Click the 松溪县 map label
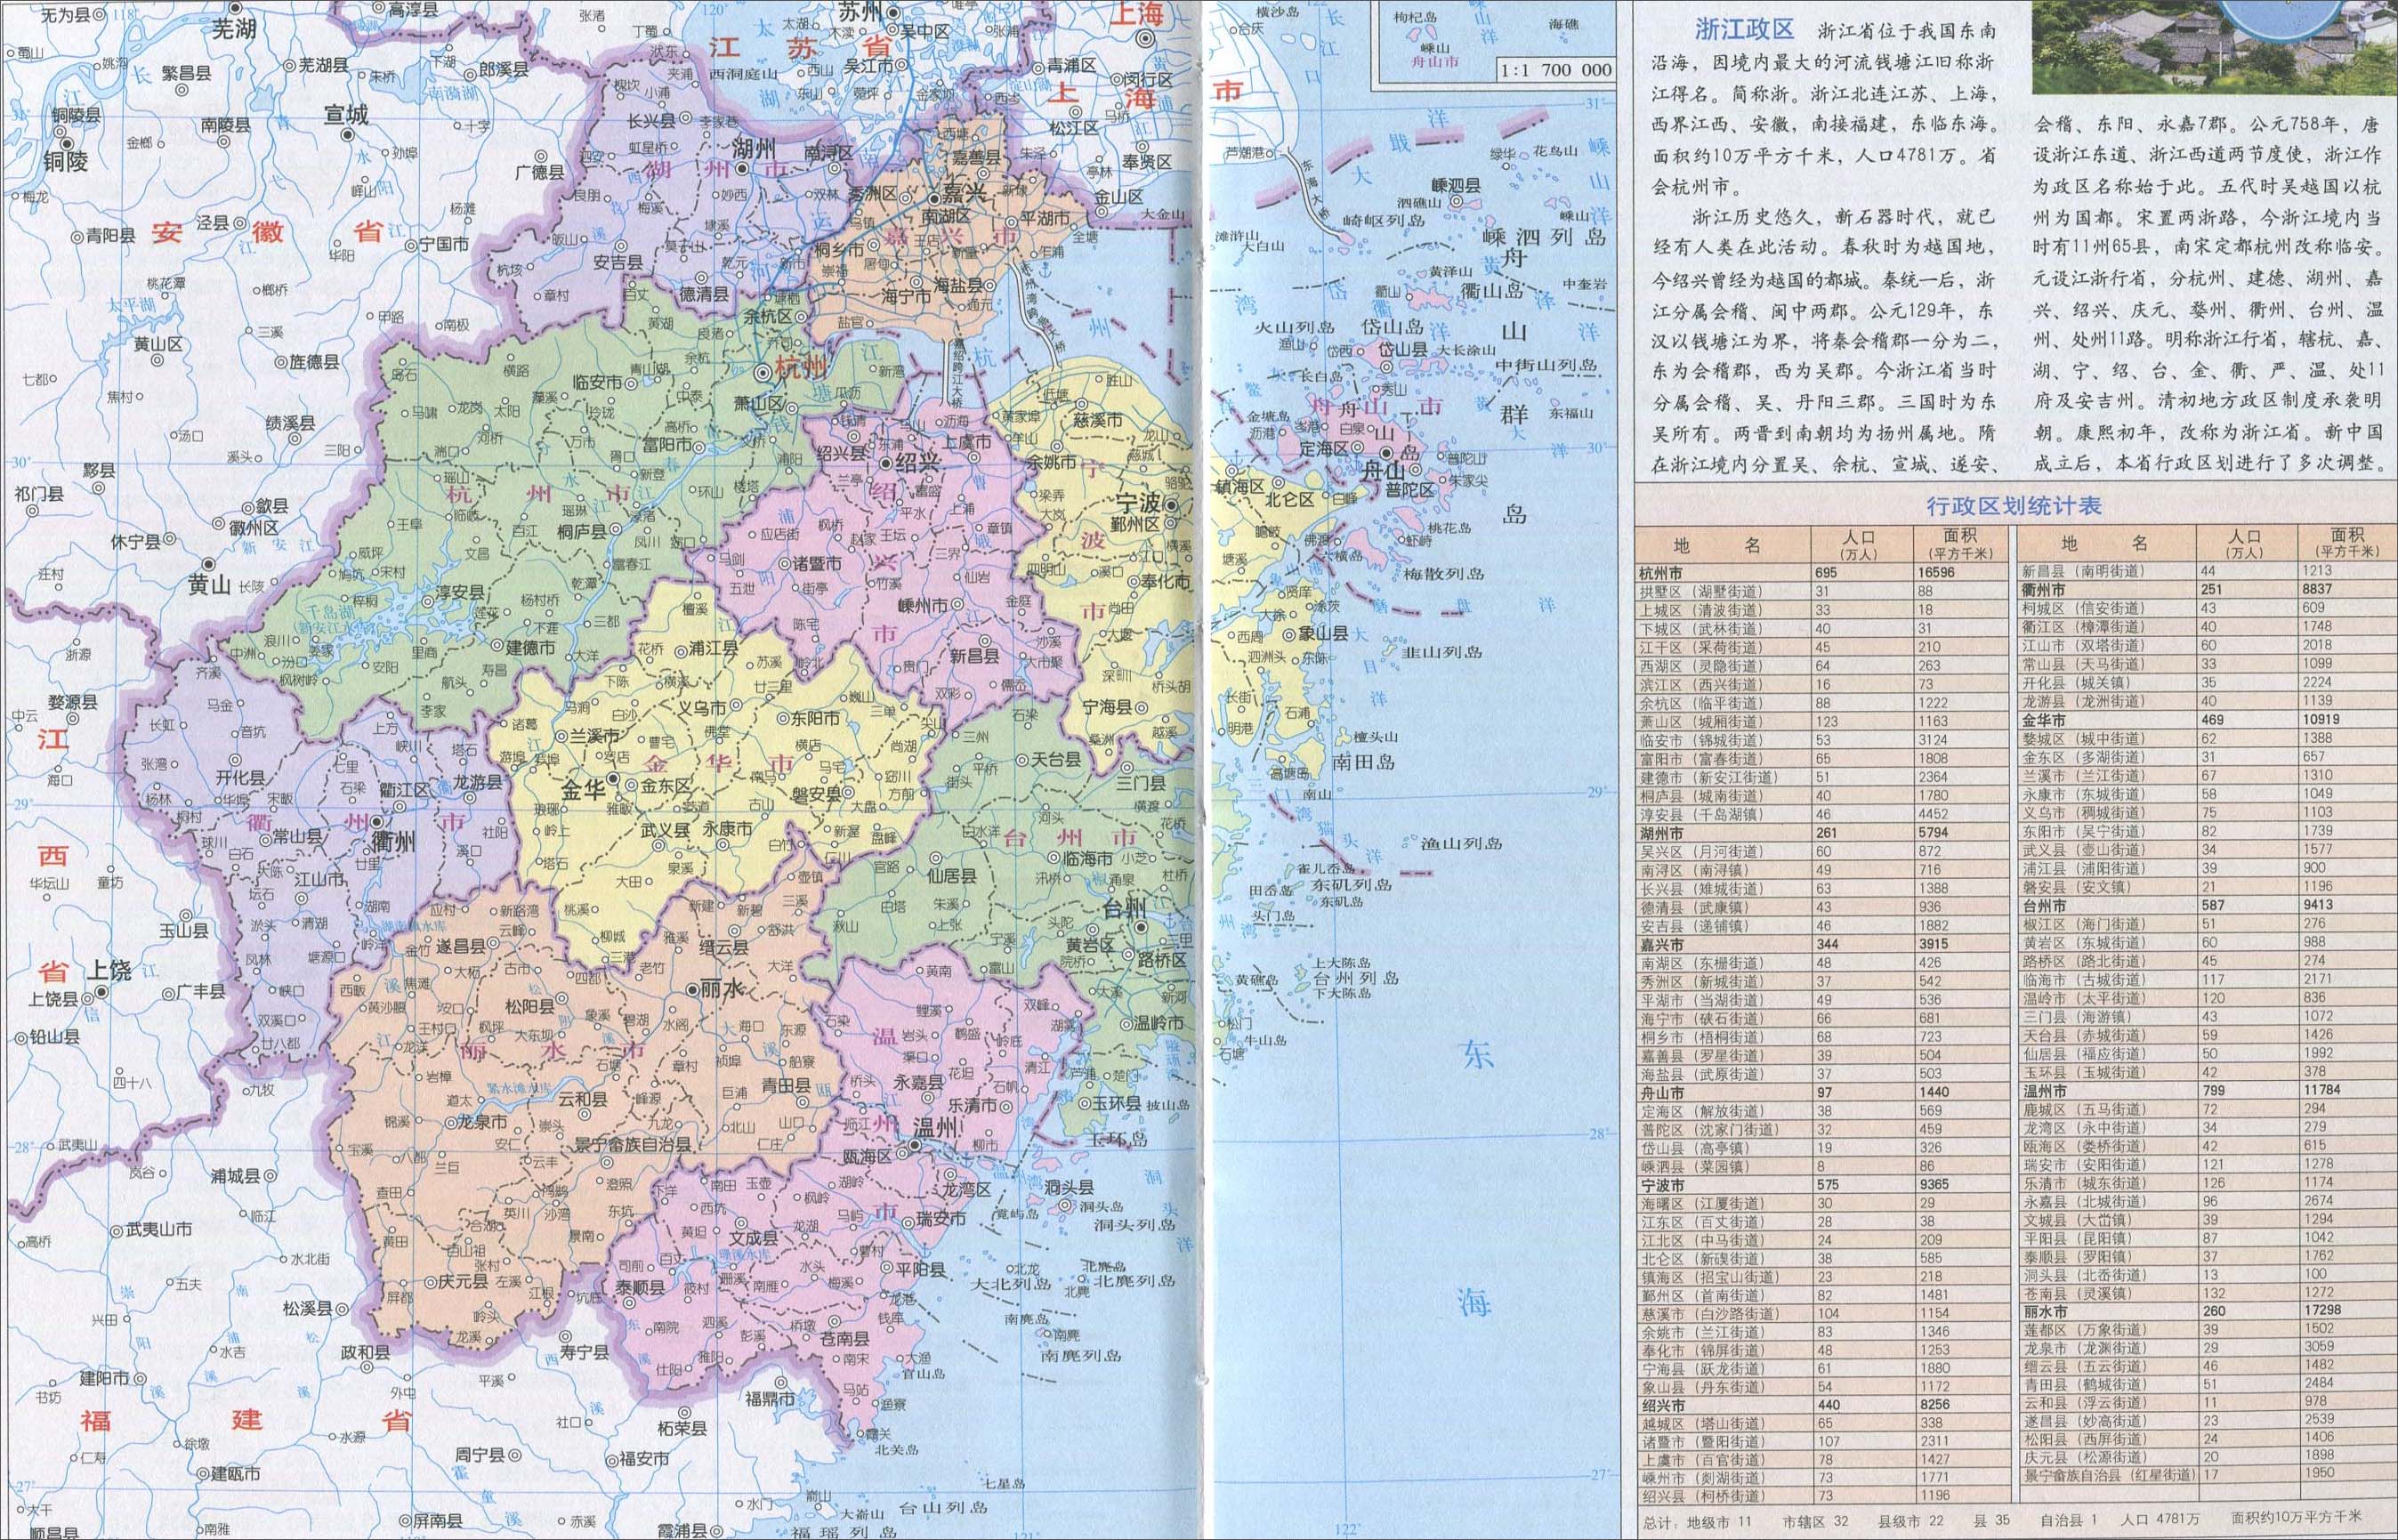Viewport: 2398px width, 1540px height. (307, 1308)
